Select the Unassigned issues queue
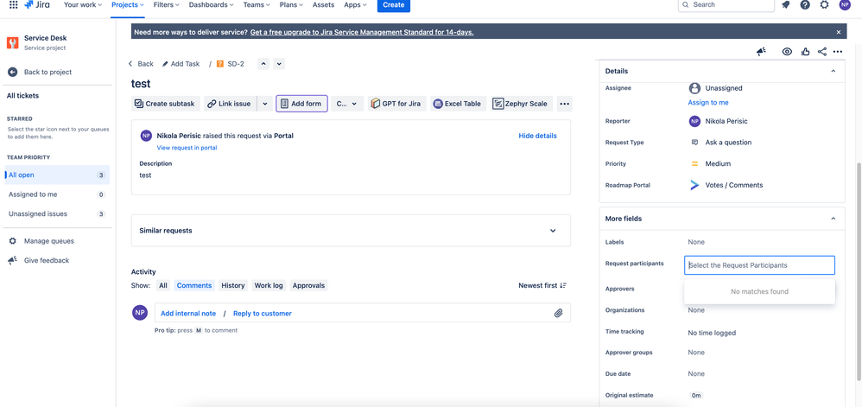 coord(57,214)
